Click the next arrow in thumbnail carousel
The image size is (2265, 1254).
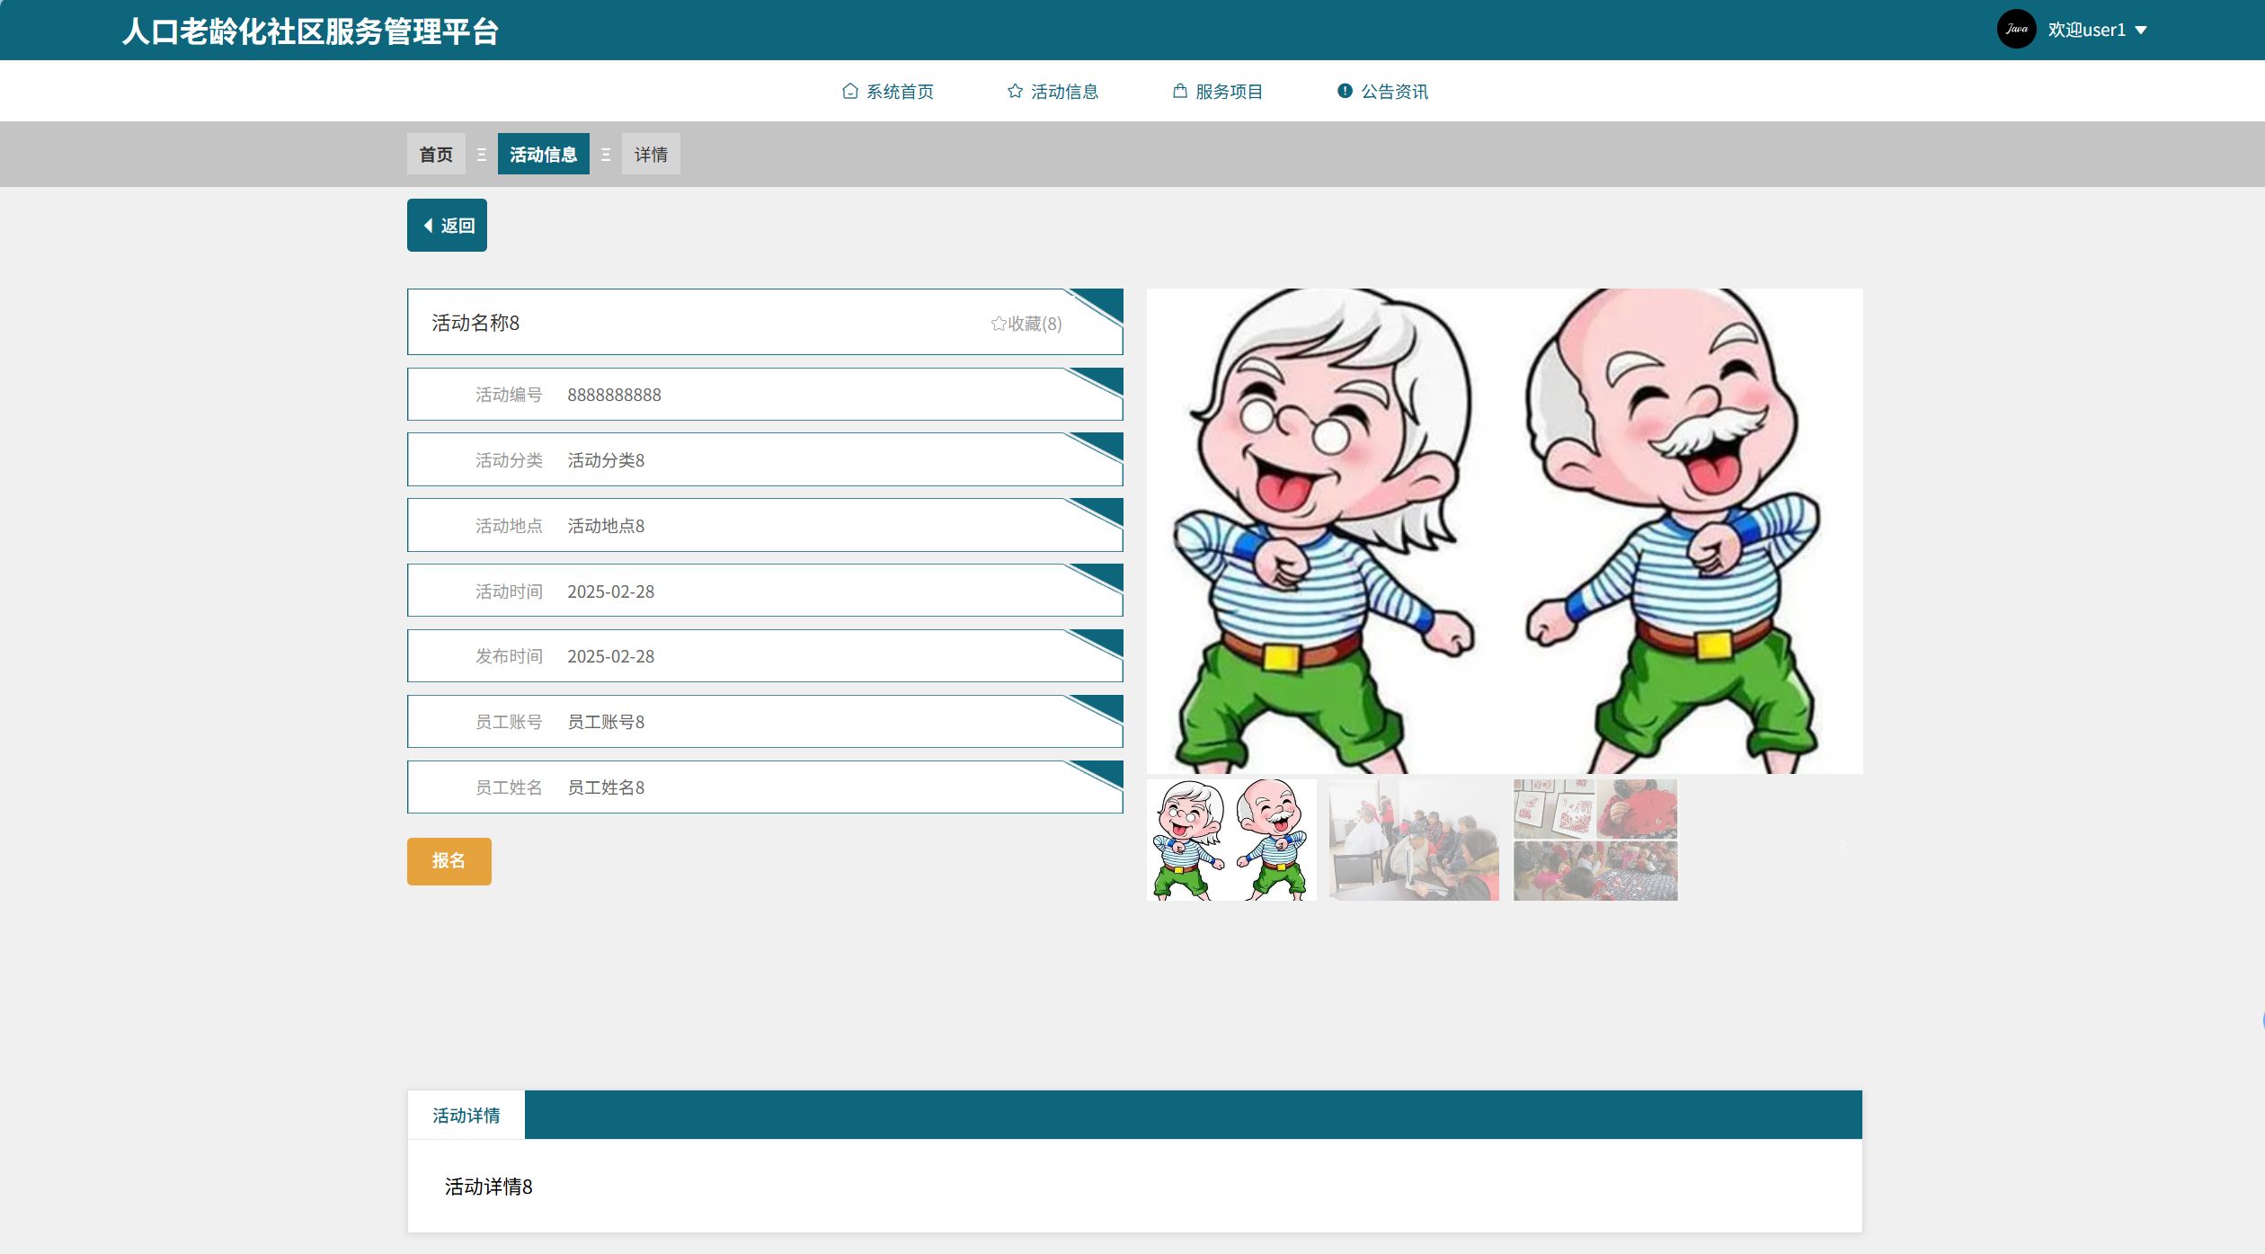coord(1841,843)
